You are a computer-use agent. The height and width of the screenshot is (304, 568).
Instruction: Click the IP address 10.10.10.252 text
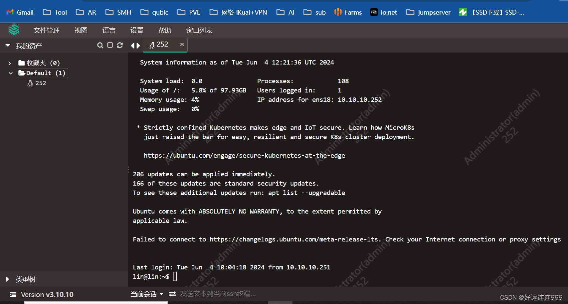tap(360, 99)
